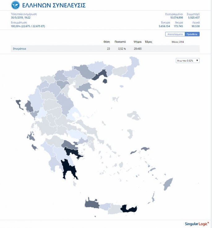The height and width of the screenshot is (228, 212).
Task: Click the Ελλήνων Συνέλευσις party logo
Action: click(15, 5)
